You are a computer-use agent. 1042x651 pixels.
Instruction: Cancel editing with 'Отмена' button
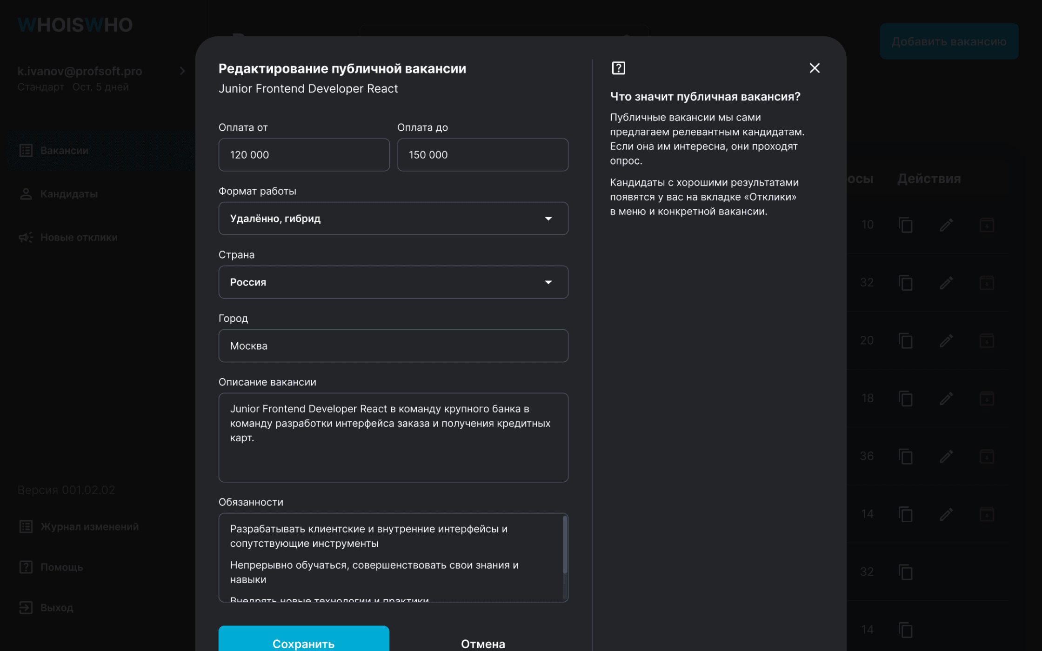[x=483, y=644]
